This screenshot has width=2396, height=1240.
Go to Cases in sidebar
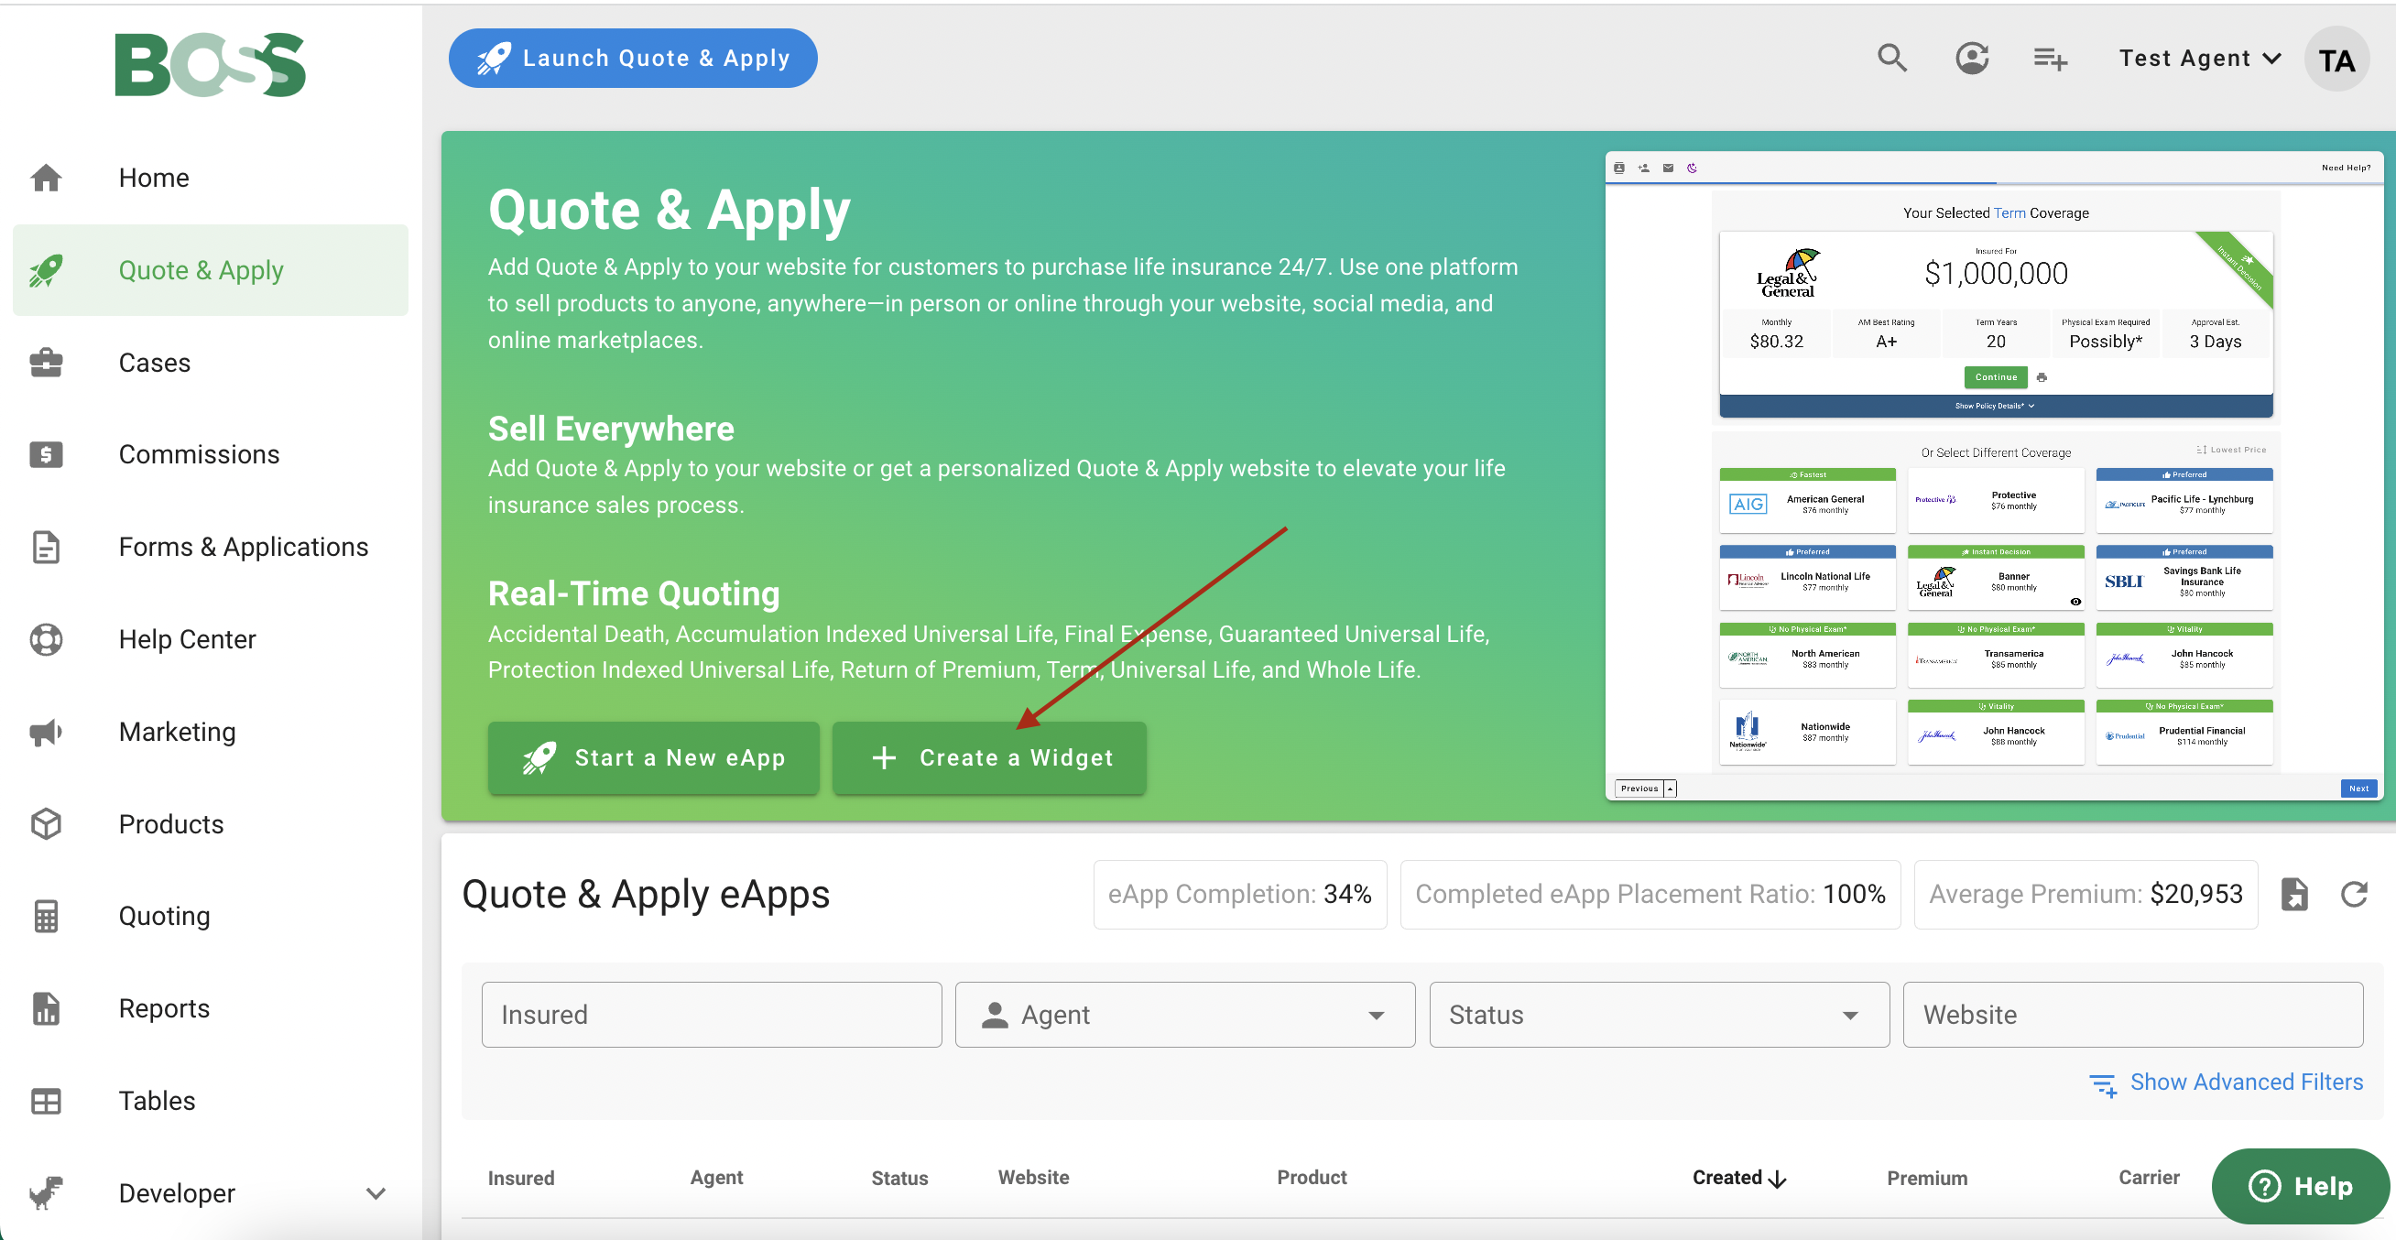tap(155, 363)
